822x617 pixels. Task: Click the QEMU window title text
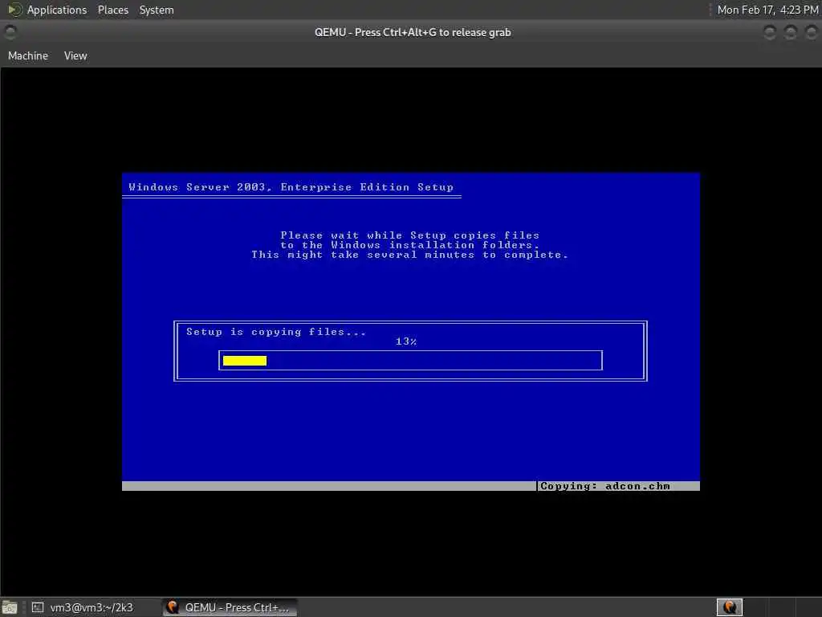pos(413,32)
